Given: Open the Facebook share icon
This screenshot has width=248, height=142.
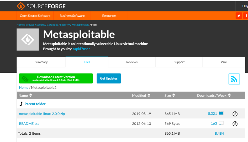Looking at the screenshot, I should coord(246,16).
